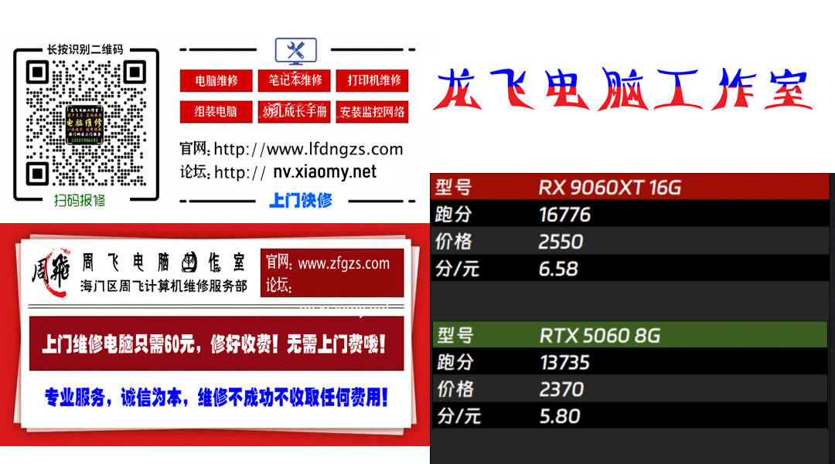
Task: Select the 组装电脑 PC assembly icon
Action: [215, 111]
